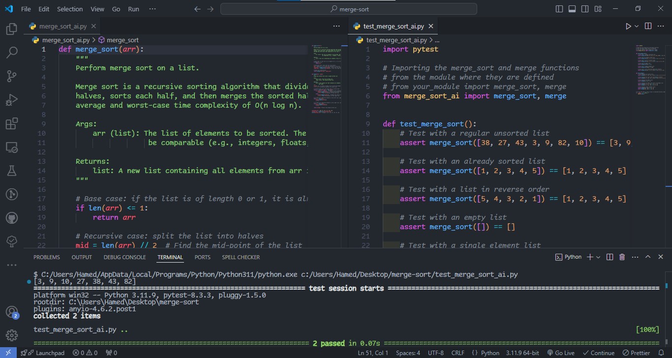Screen dimensions: 672x358
Task: Open the Testing flask icon
Action: pos(12,171)
